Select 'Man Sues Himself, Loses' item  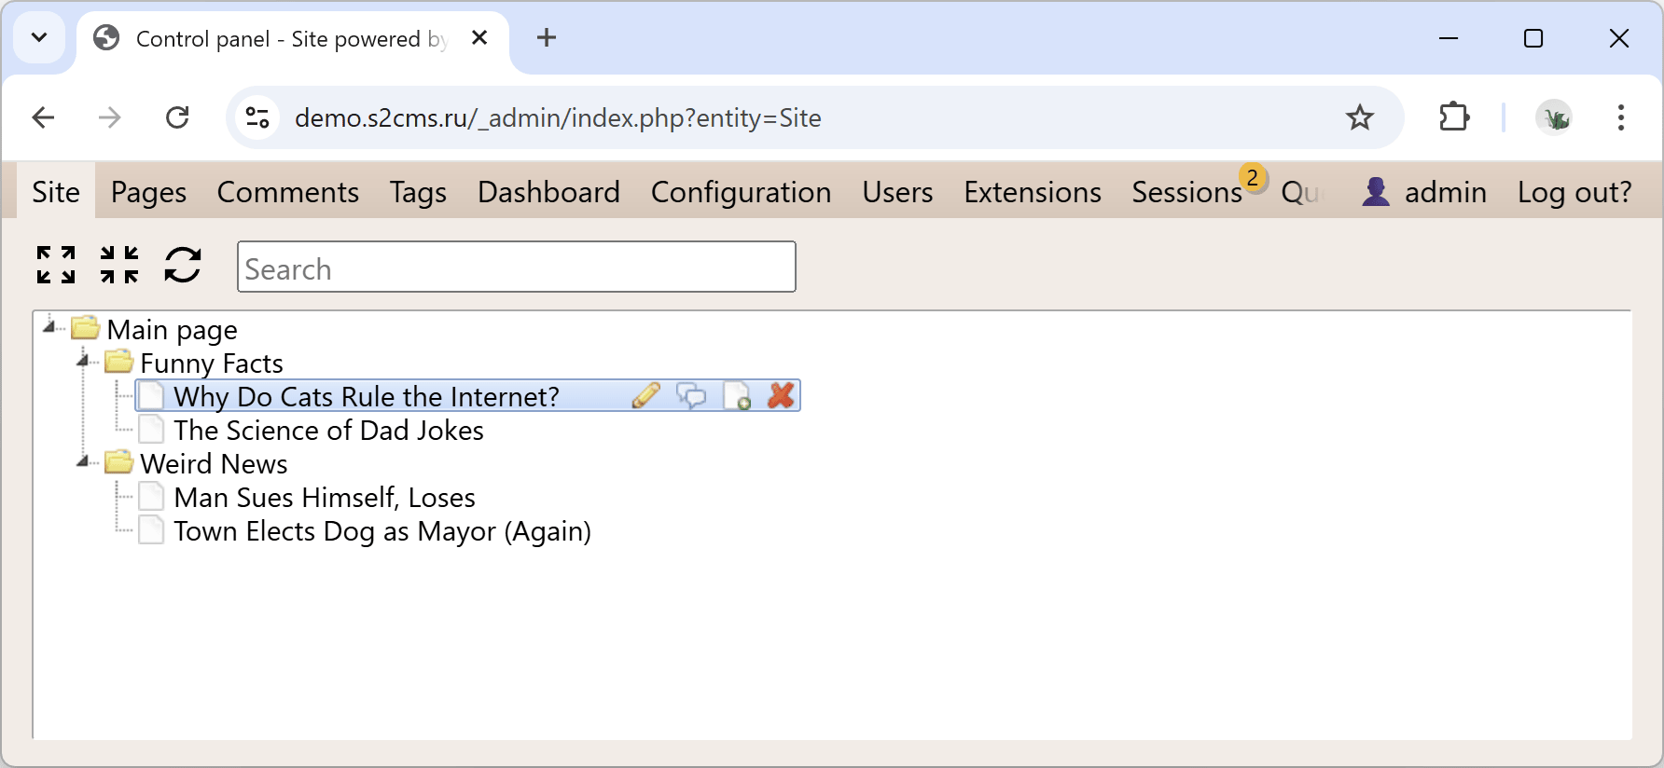coord(325,497)
